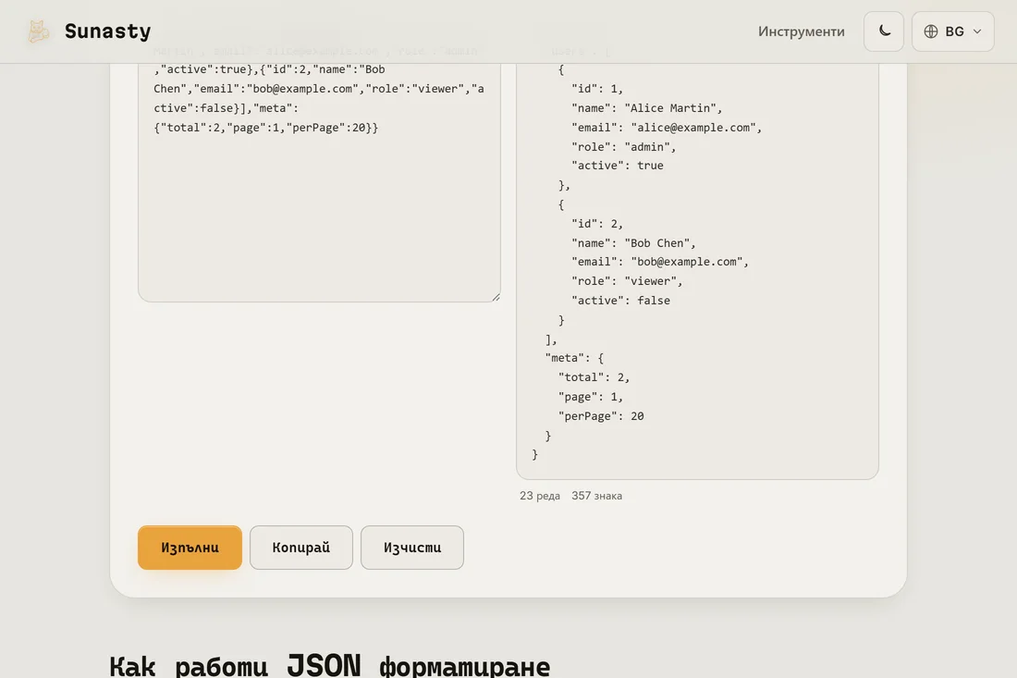The height and width of the screenshot is (678, 1017).
Task: Run the formatter with the Изпълни button
Action: point(190,548)
